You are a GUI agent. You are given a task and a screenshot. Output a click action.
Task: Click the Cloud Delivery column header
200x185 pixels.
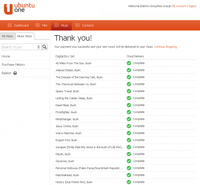[135, 56]
